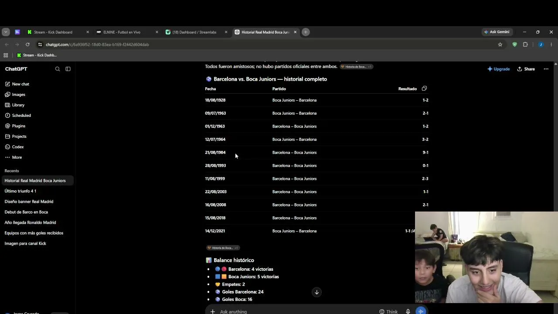Viewport: 558px width, 314px height.
Task: Click the Fecha column header
Action: pyautogui.click(x=211, y=89)
